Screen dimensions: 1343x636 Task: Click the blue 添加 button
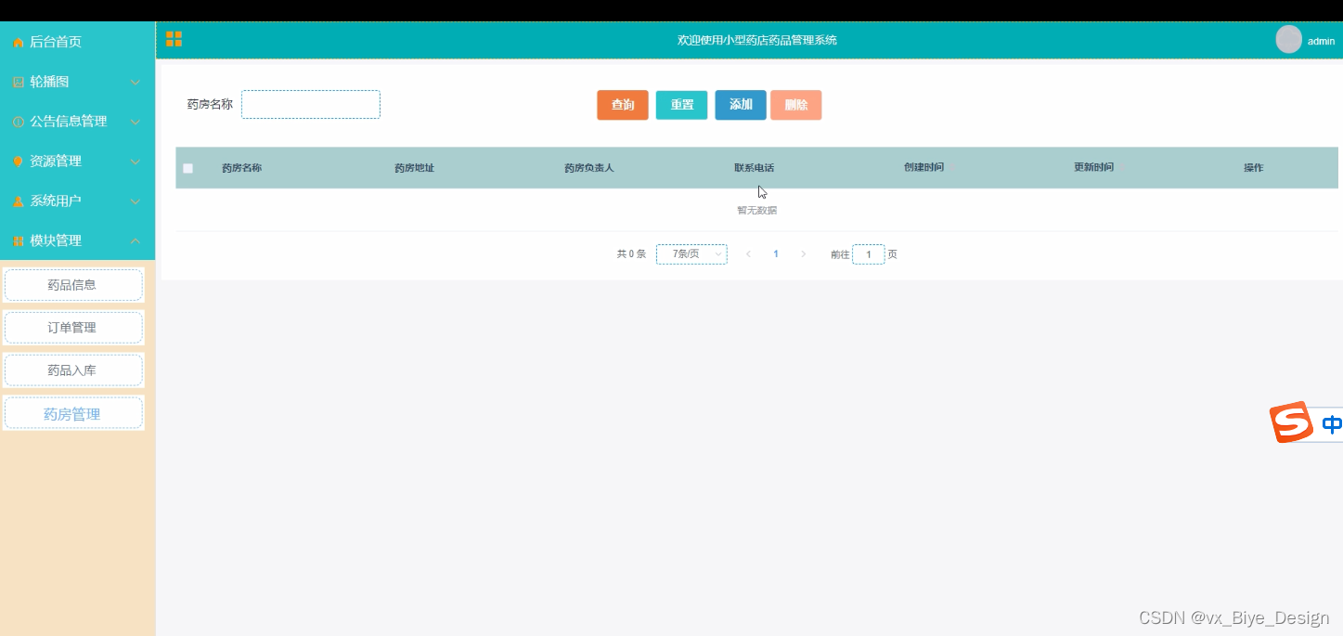741,105
